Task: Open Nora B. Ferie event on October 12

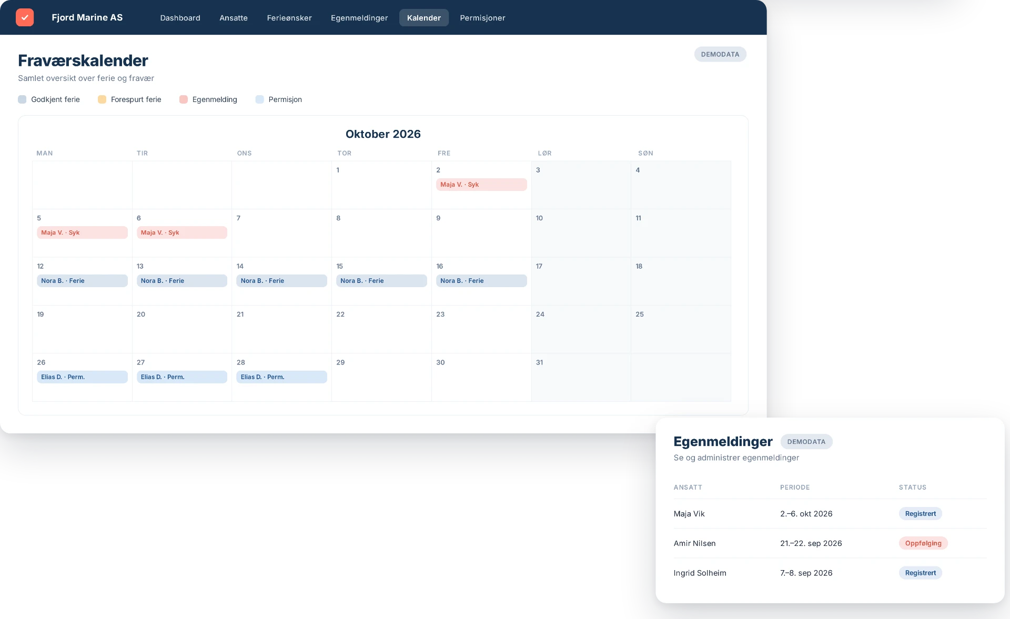Action: click(x=82, y=281)
